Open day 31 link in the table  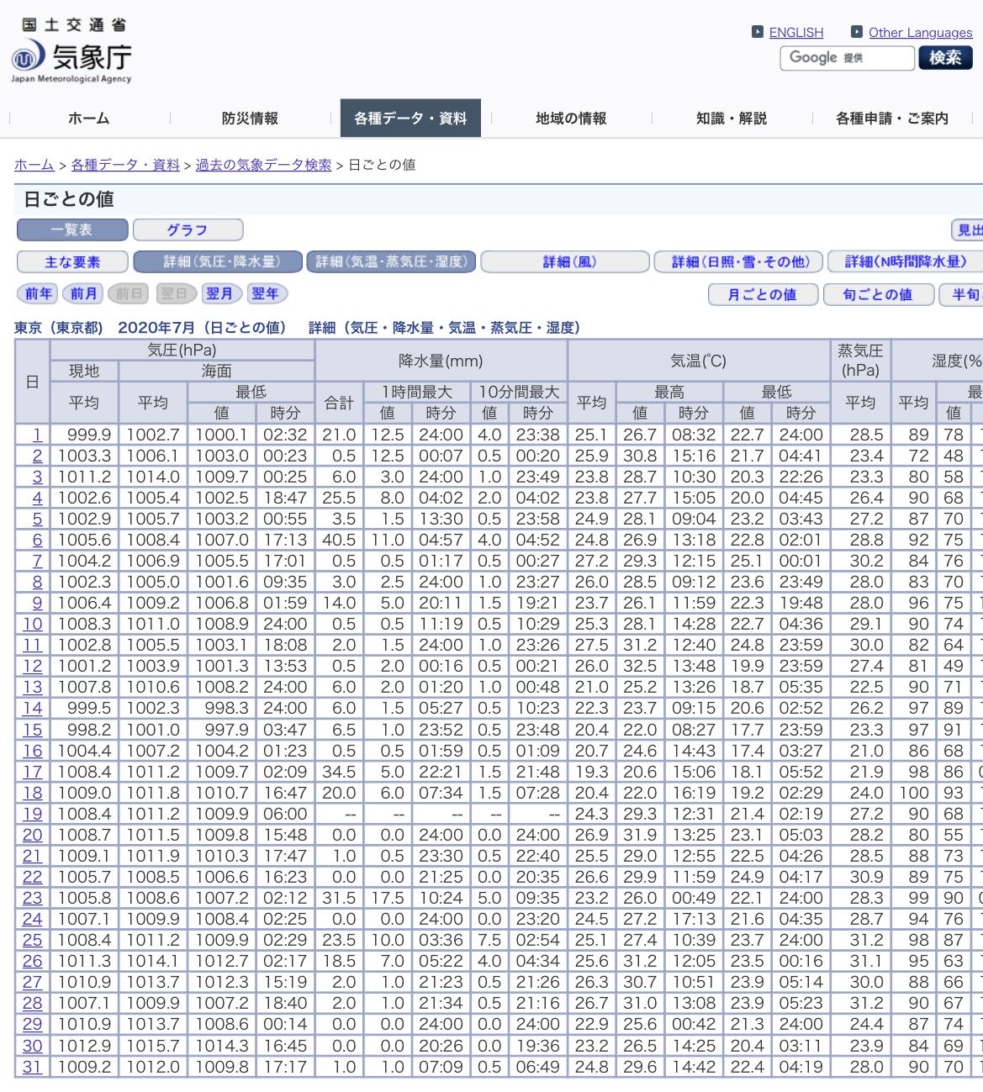[33, 1067]
